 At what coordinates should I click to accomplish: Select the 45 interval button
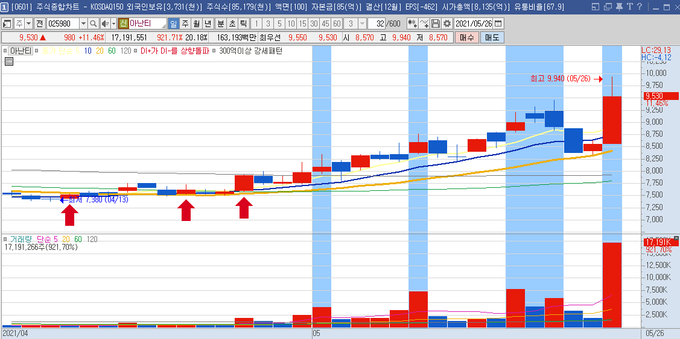325,24
